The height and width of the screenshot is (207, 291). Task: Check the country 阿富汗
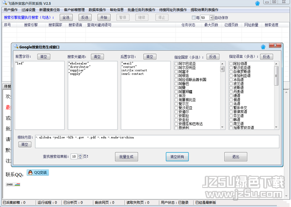click(176, 72)
